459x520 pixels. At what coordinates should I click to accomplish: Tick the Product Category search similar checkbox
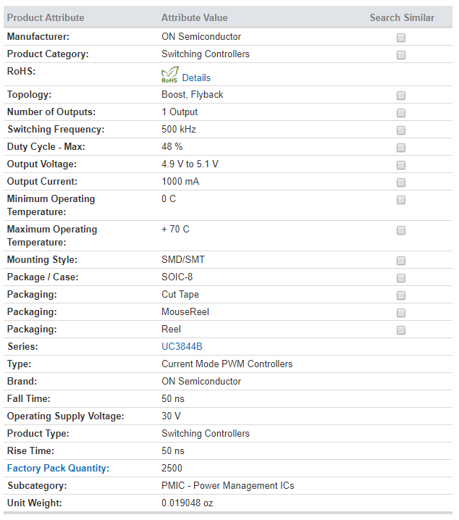pyautogui.click(x=401, y=55)
